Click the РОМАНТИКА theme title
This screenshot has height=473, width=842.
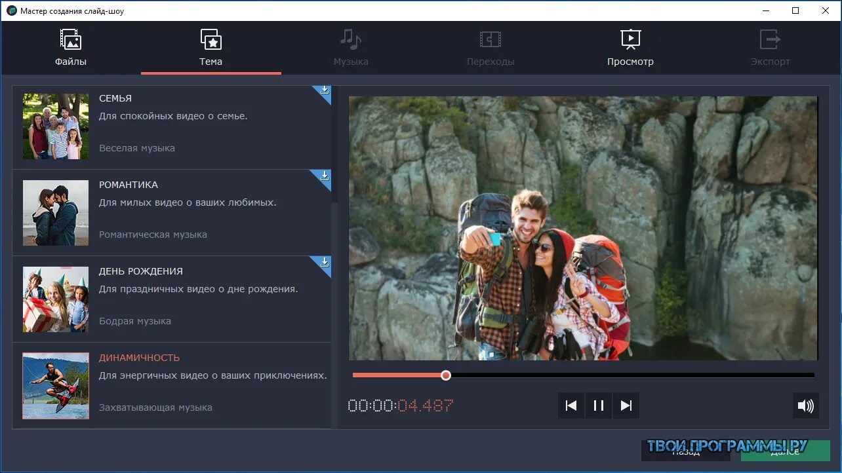point(129,185)
